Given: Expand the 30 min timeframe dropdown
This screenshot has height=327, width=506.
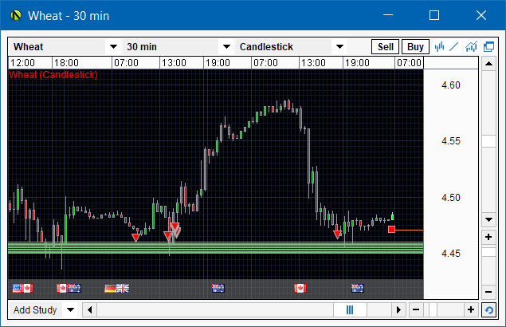Looking at the screenshot, I should pos(226,47).
